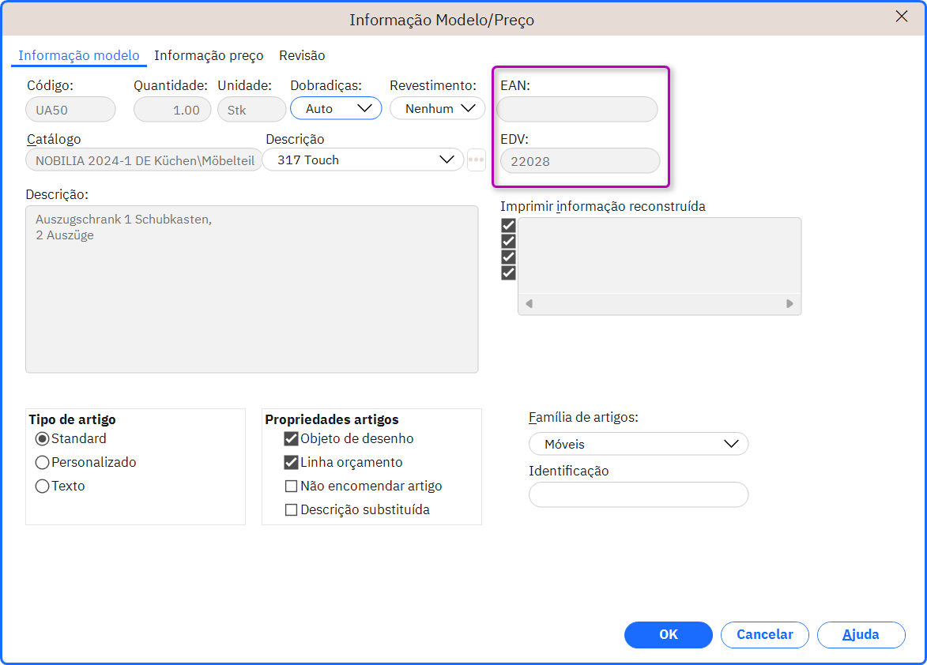Confirm with the OK button
Viewport: 927px width, 665px height.
pyautogui.click(x=668, y=635)
